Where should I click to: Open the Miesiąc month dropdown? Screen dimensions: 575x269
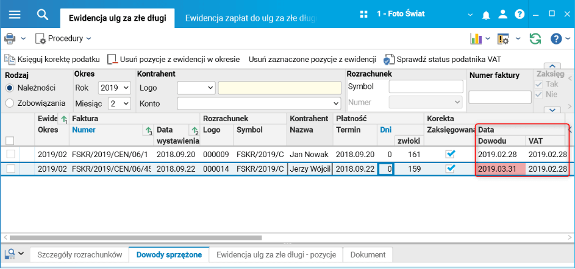coord(120,103)
